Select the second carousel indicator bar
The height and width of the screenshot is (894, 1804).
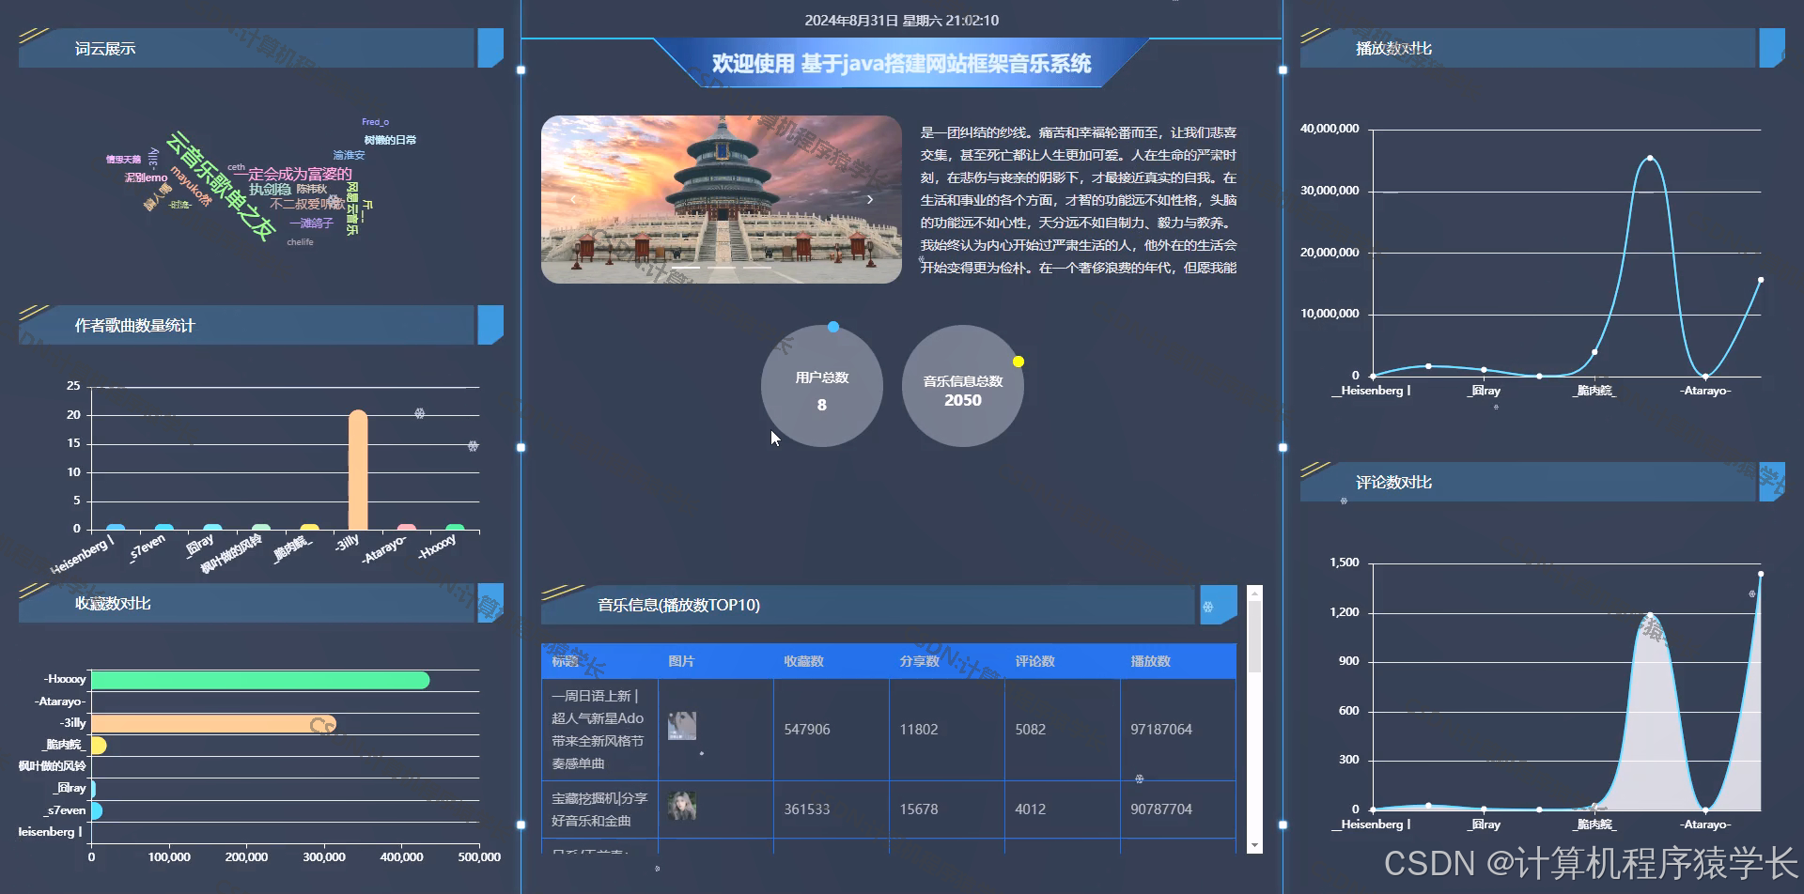coord(722,268)
